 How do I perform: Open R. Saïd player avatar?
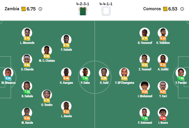[x=104, y=72]
